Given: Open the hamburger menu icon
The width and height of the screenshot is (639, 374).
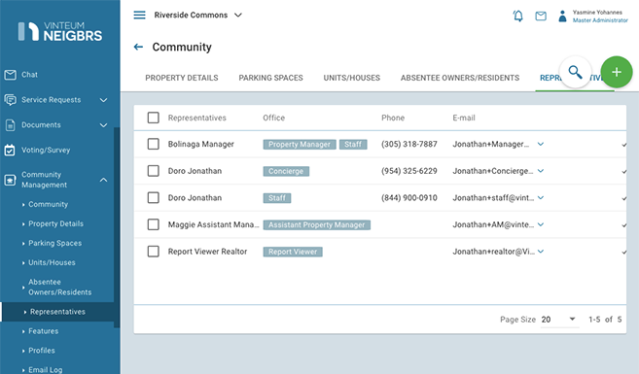Looking at the screenshot, I should (x=139, y=16).
